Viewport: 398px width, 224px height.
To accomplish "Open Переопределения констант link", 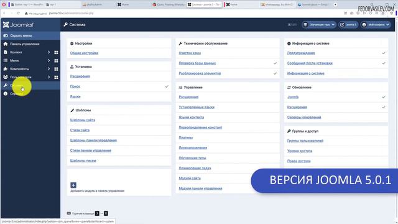I will tap(200, 128).
